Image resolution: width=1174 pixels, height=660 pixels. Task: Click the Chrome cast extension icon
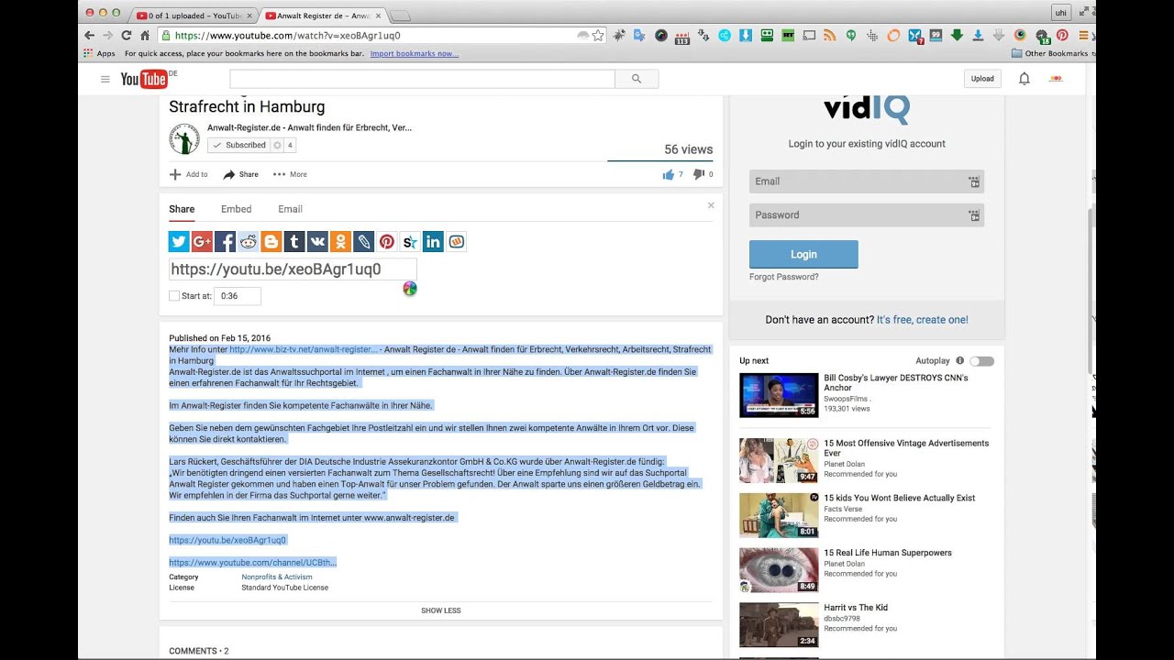click(809, 36)
